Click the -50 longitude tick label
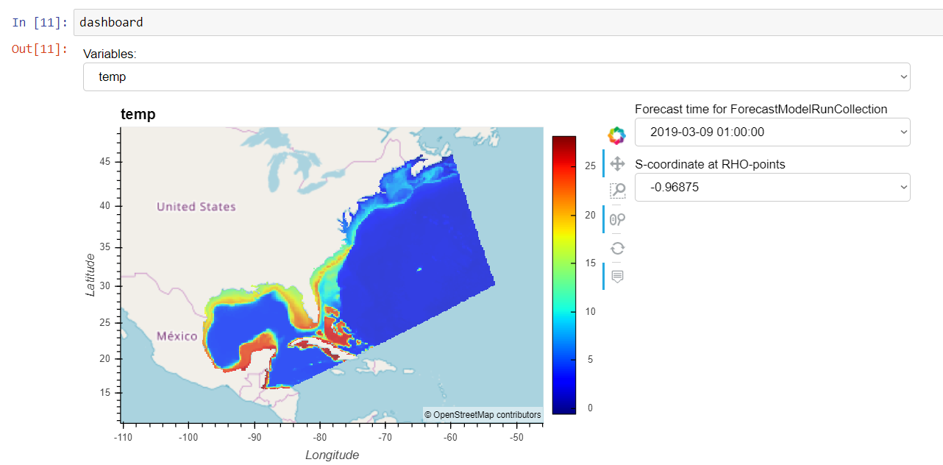Screen dimensions: 943x465 516,437
